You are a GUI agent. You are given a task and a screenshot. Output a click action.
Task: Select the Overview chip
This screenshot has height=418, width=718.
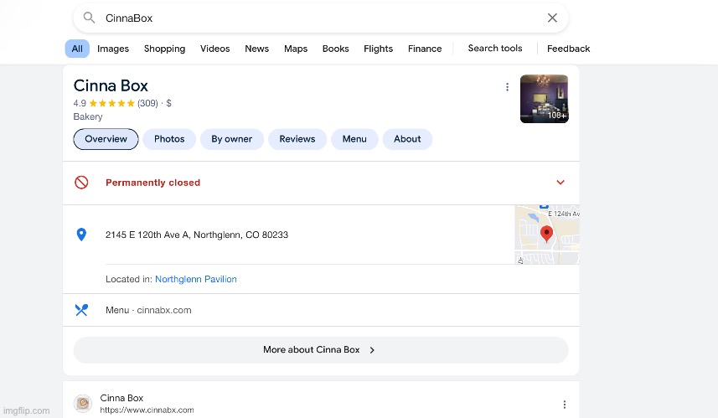pos(106,139)
